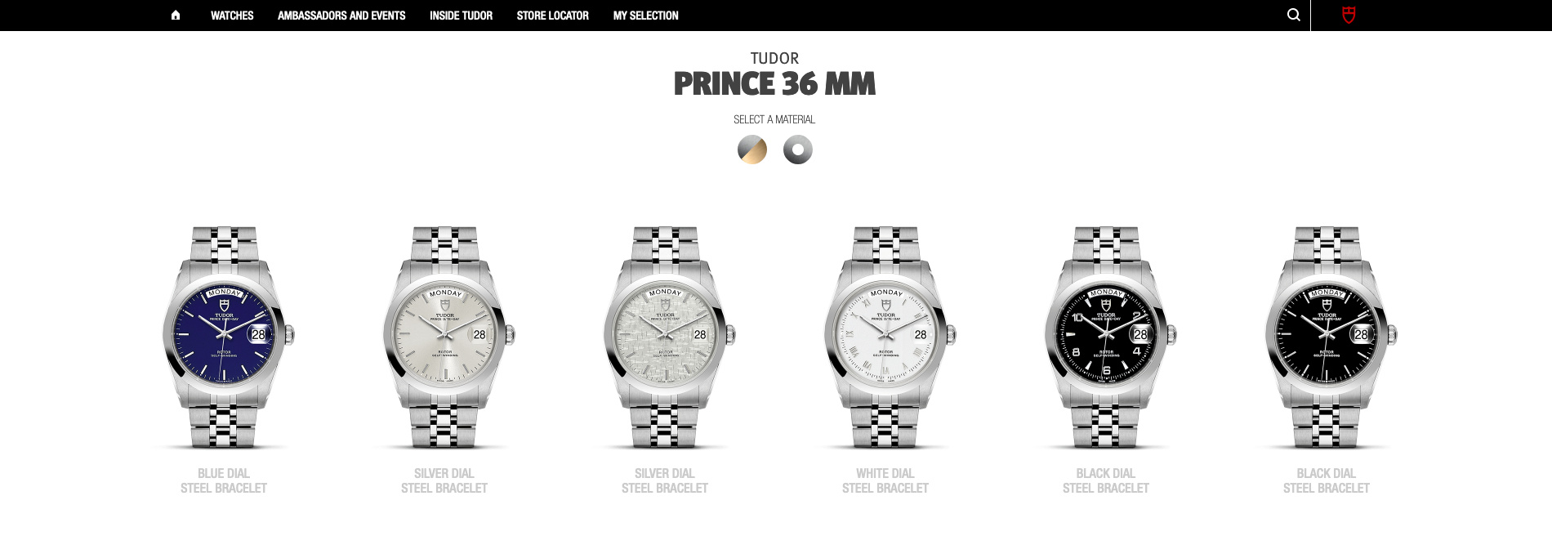The image size is (1552, 545).
Task: Pick the black dial watch with numerals
Action: click(1107, 337)
